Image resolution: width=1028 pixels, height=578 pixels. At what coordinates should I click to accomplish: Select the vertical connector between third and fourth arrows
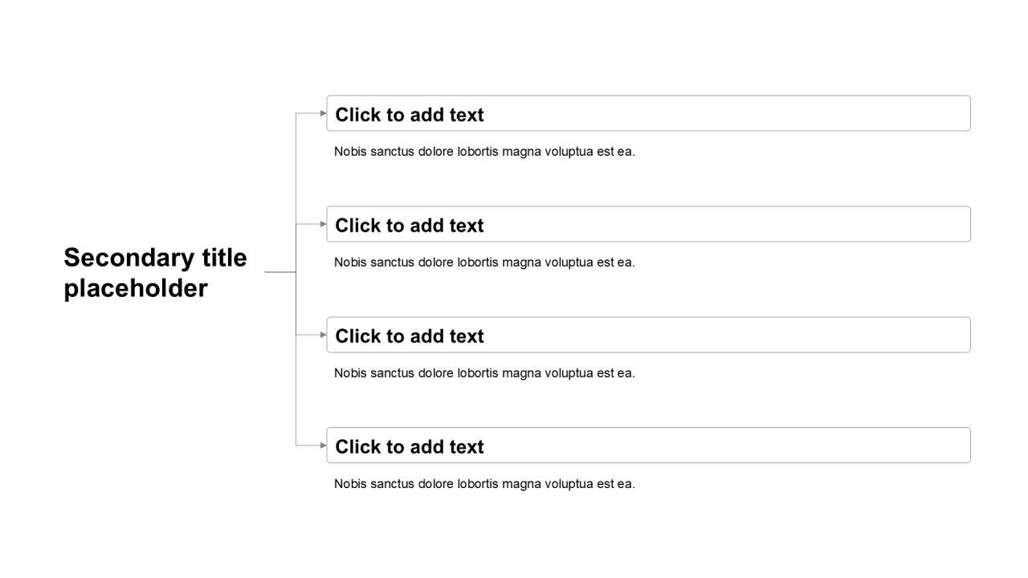coord(296,390)
